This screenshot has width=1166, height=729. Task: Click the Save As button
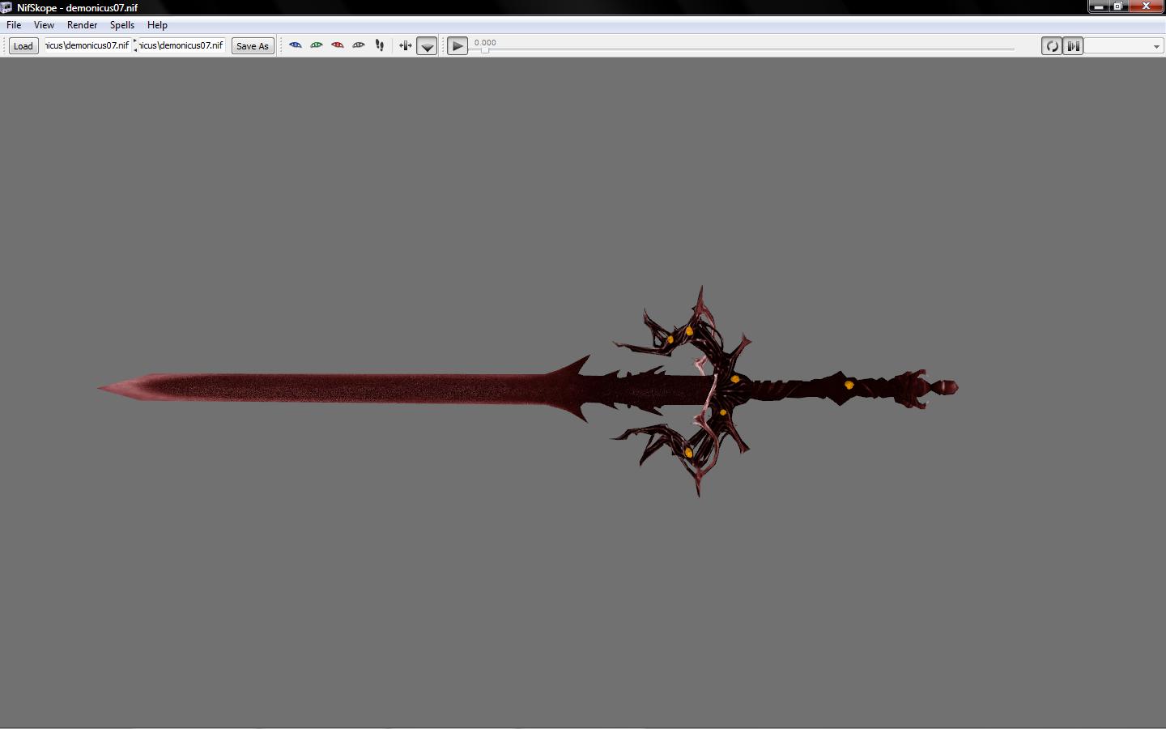point(253,46)
